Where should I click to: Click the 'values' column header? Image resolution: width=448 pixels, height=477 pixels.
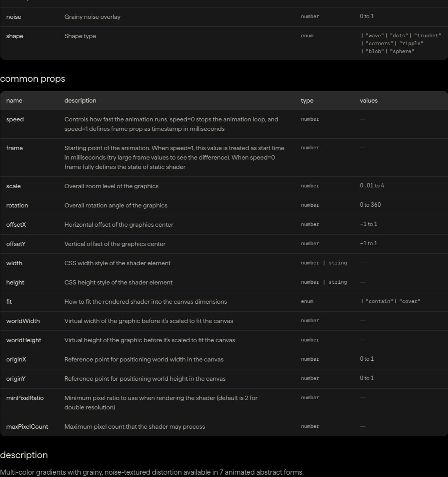pos(369,101)
